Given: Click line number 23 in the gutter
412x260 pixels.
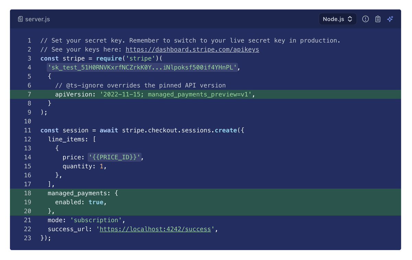Looking at the screenshot, I should pos(27,238).
